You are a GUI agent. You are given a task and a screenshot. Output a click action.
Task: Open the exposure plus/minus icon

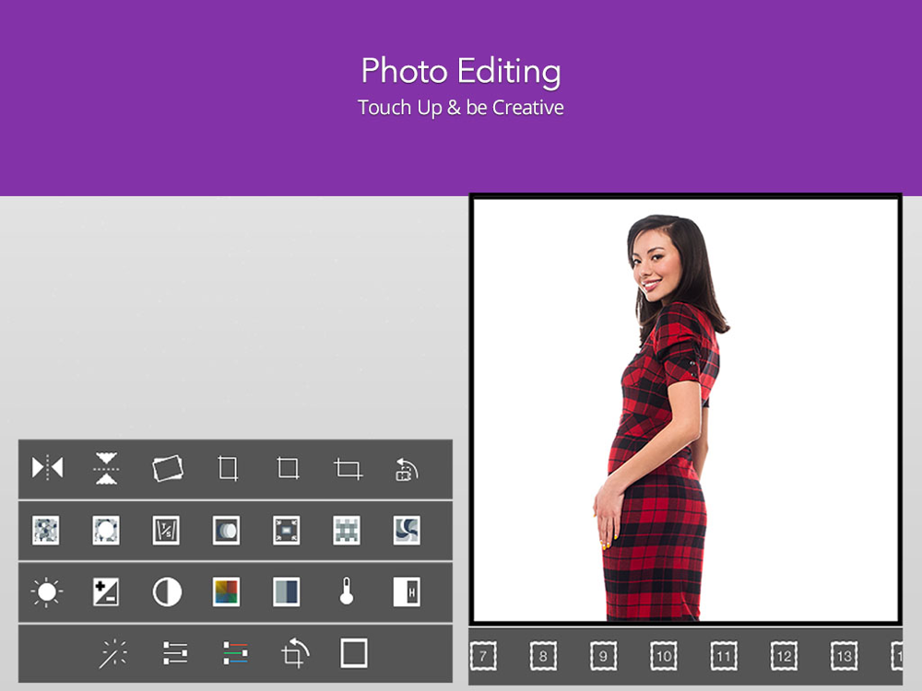(106, 591)
